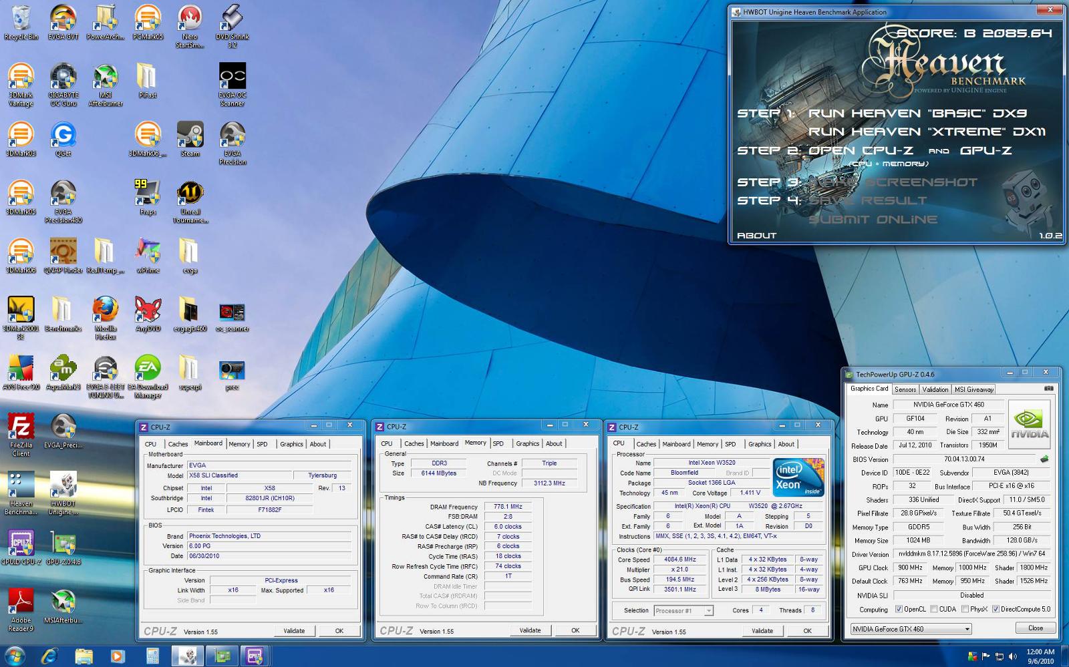Select Caches tab in CPU-Z processor window
Viewport: 1069px width, 667px height.
click(646, 444)
